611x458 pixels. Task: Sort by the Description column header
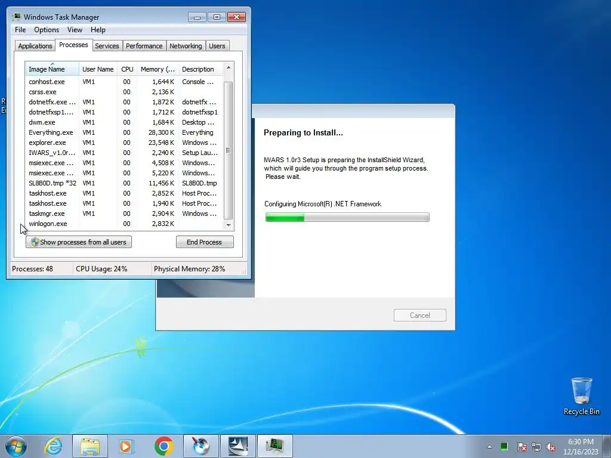click(200, 69)
